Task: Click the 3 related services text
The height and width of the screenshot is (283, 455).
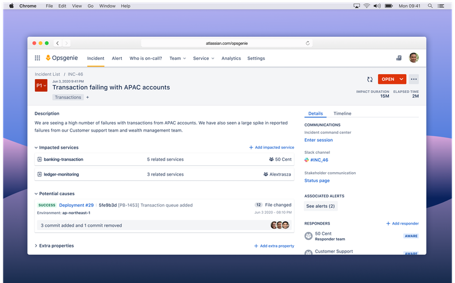Action: coord(165,174)
